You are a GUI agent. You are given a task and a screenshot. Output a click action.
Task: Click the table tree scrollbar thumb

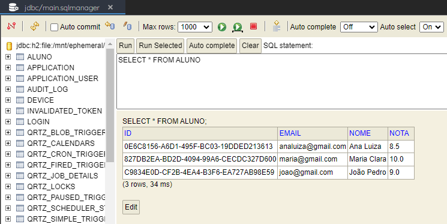click(110, 105)
